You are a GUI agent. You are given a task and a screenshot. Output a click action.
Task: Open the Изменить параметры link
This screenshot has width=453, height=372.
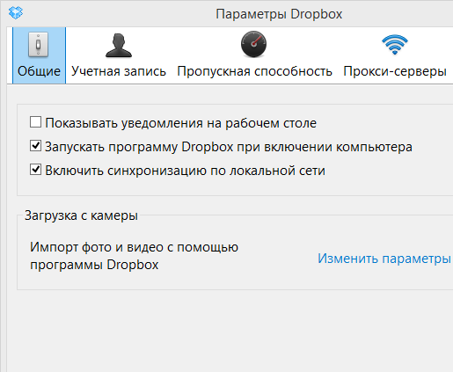point(384,259)
